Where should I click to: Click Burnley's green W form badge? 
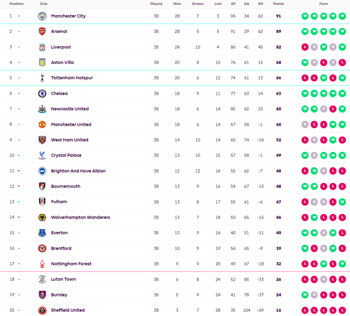tap(305, 295)
